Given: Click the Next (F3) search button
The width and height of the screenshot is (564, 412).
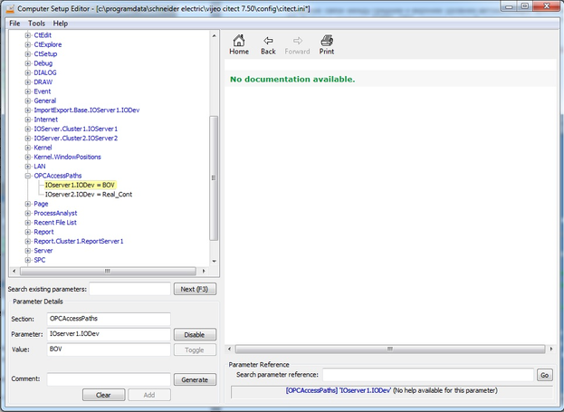Looking at the screenshot, I should (195, 289).
